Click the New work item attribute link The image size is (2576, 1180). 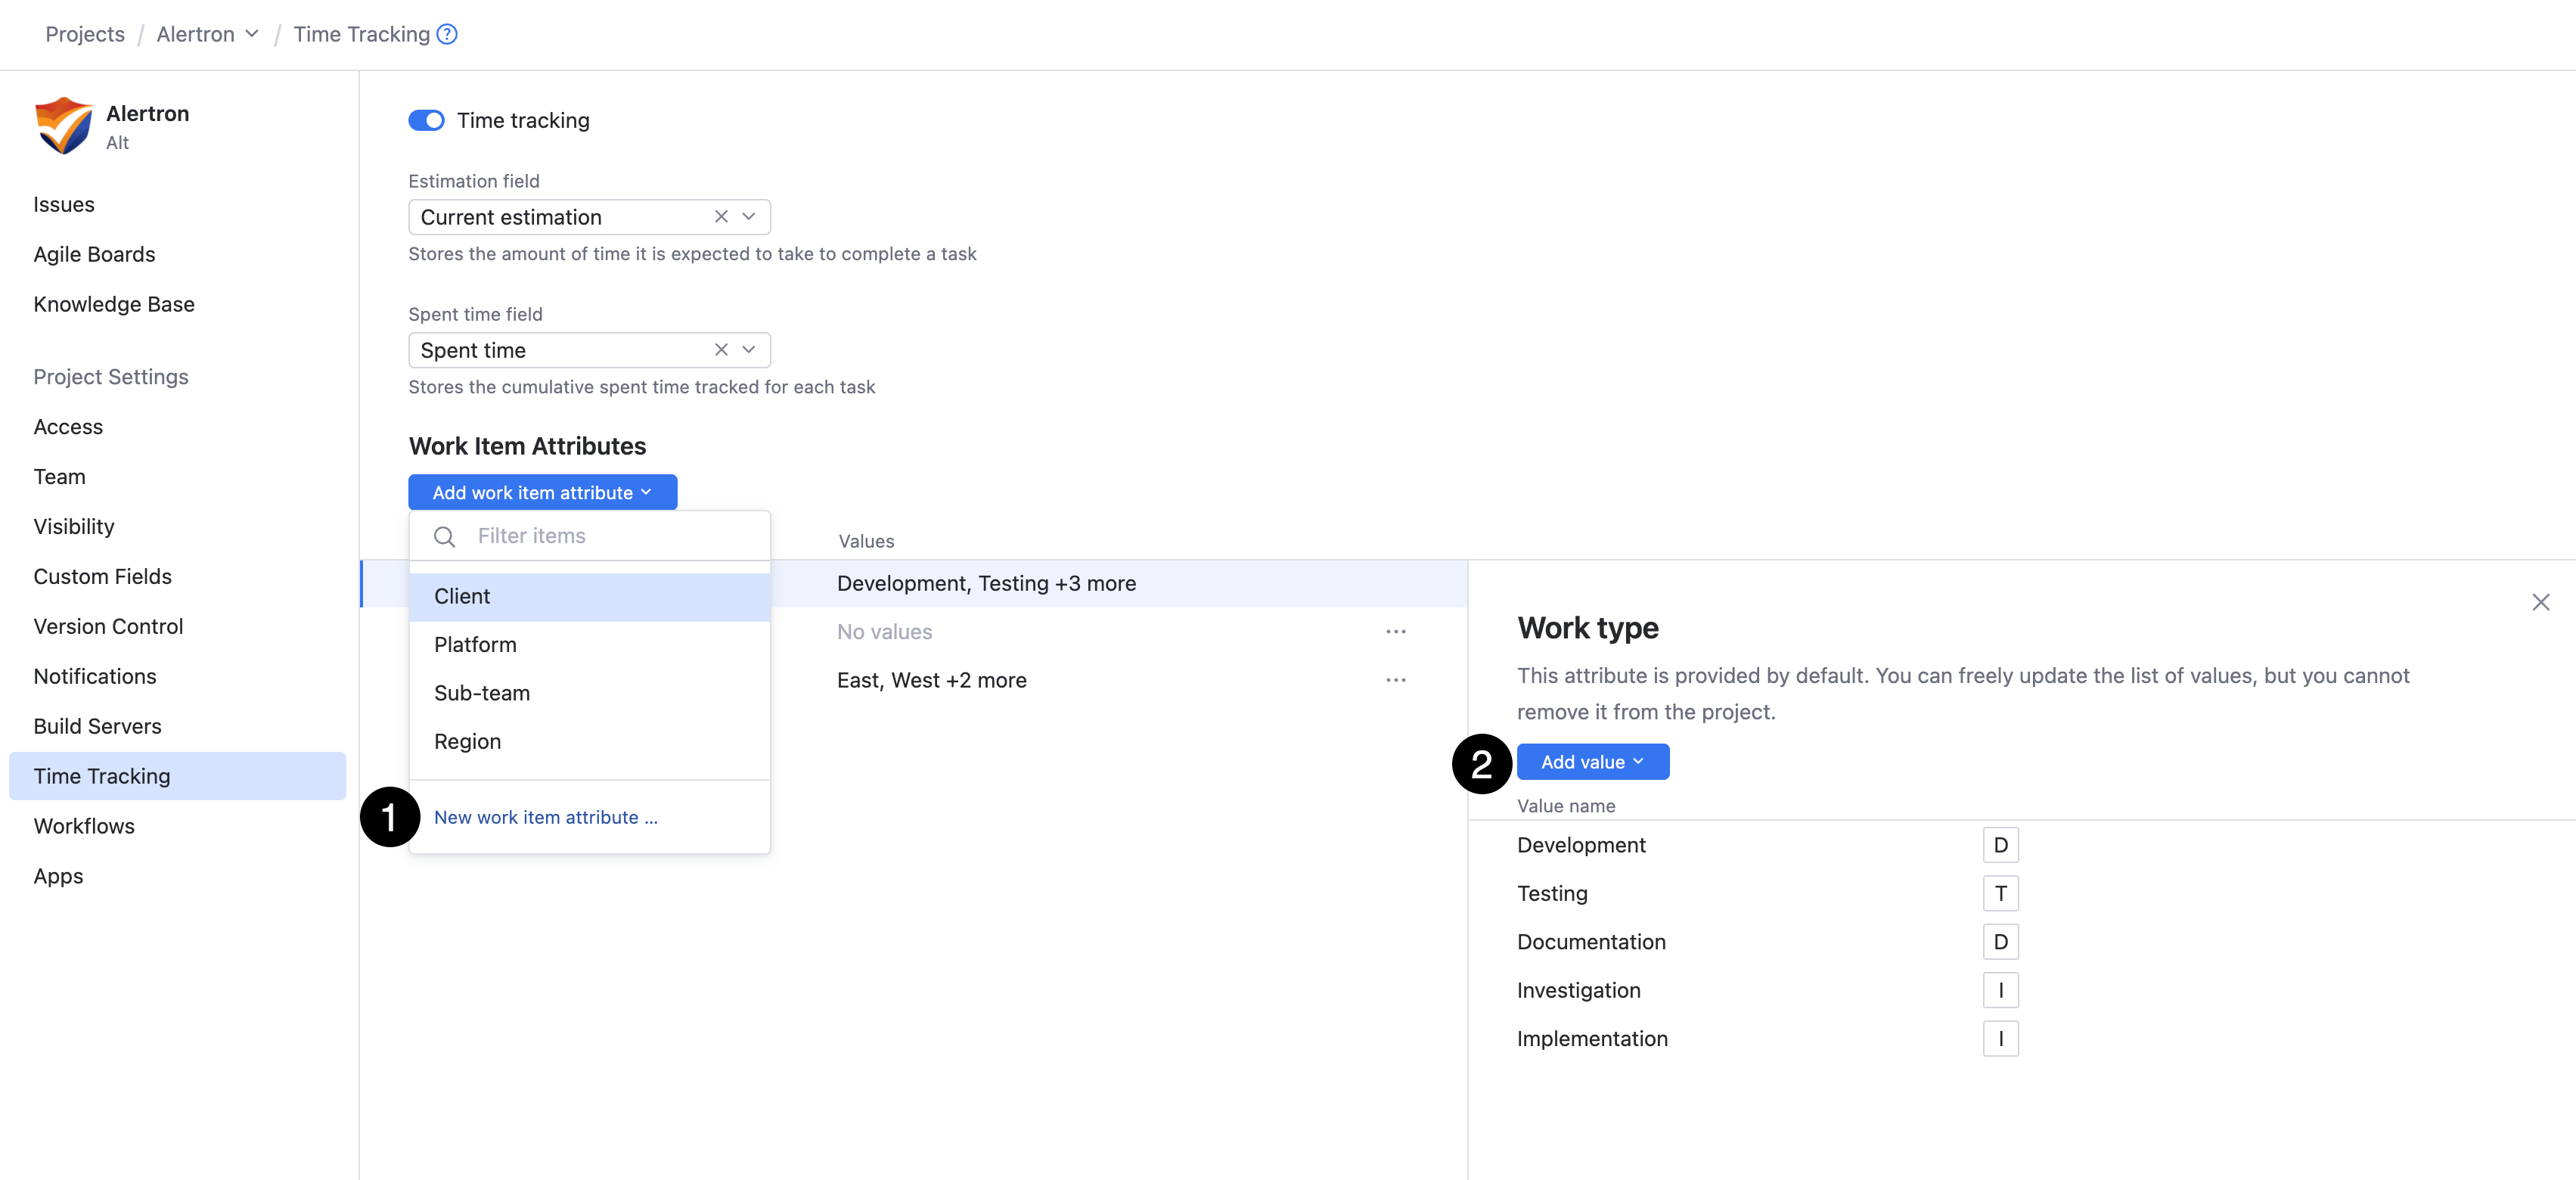click(545, 817)
